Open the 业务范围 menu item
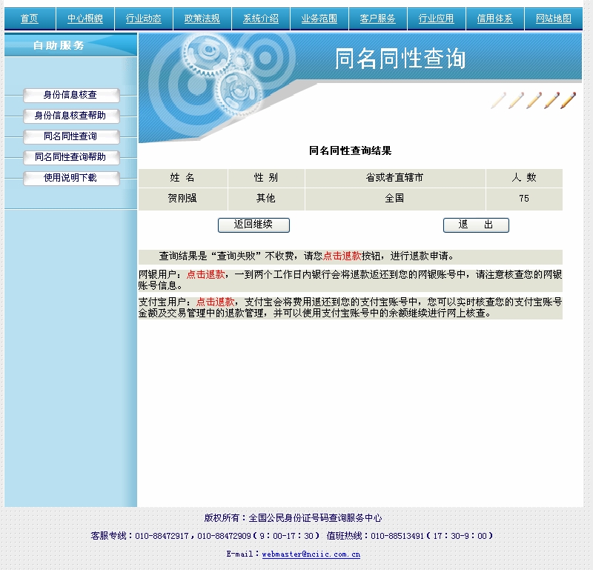The image size is (593, 570). 319,18
